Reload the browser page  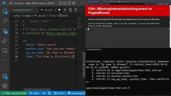tap(91, 4)
